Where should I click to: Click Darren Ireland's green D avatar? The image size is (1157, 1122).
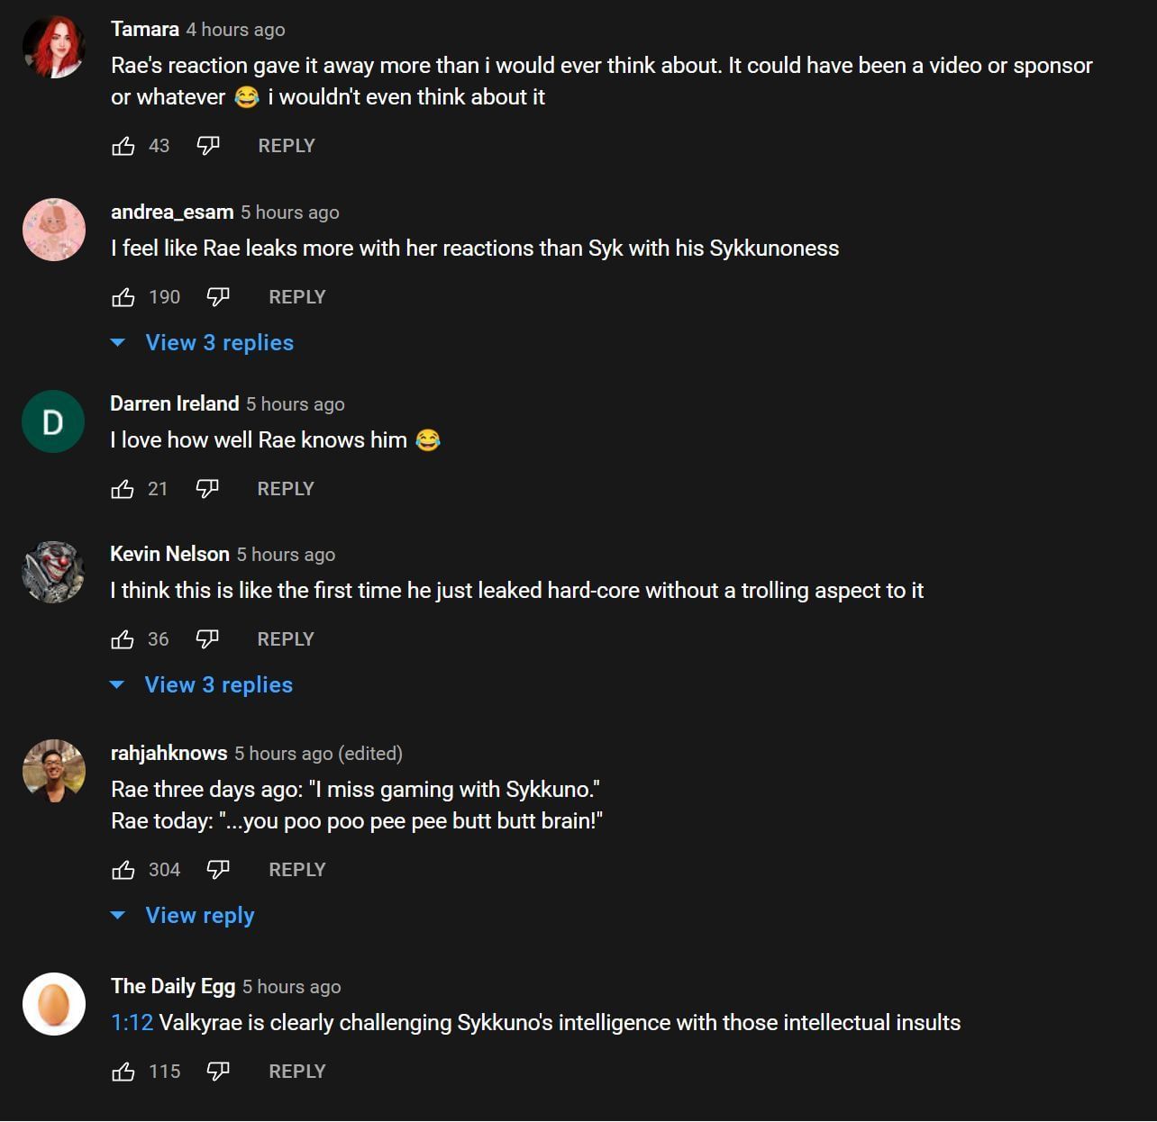(x=53, y=421)
